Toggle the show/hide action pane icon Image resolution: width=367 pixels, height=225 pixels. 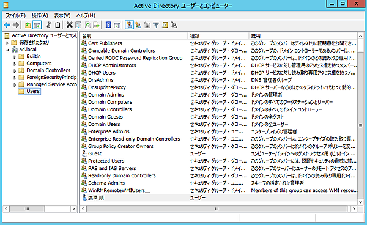click(x=117, y=25)
